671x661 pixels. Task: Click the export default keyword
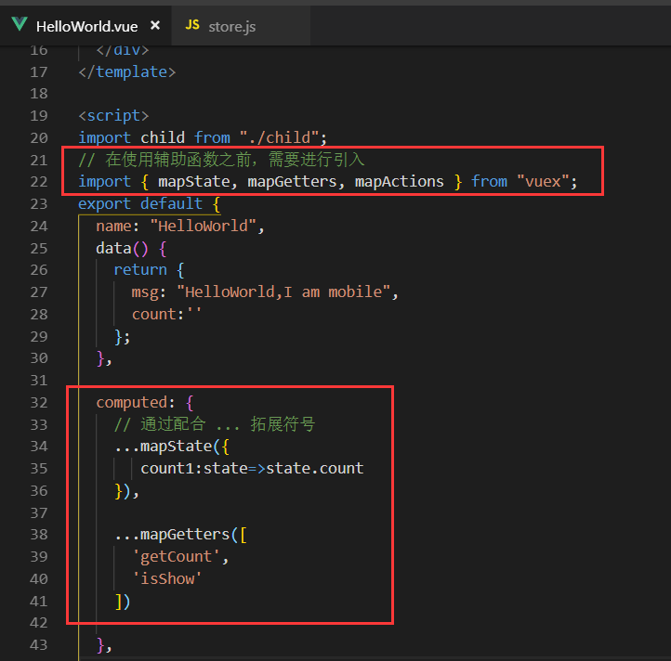140,204
